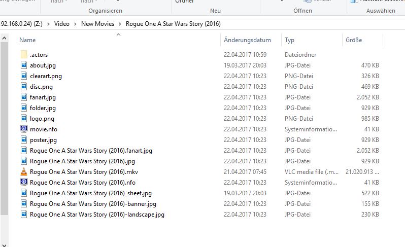Select Rogue One A Star Wars Story (2016)-banner.jpg name
This screenshot has height=247, width=405.
pyautogui.click(x=93, y=204)
